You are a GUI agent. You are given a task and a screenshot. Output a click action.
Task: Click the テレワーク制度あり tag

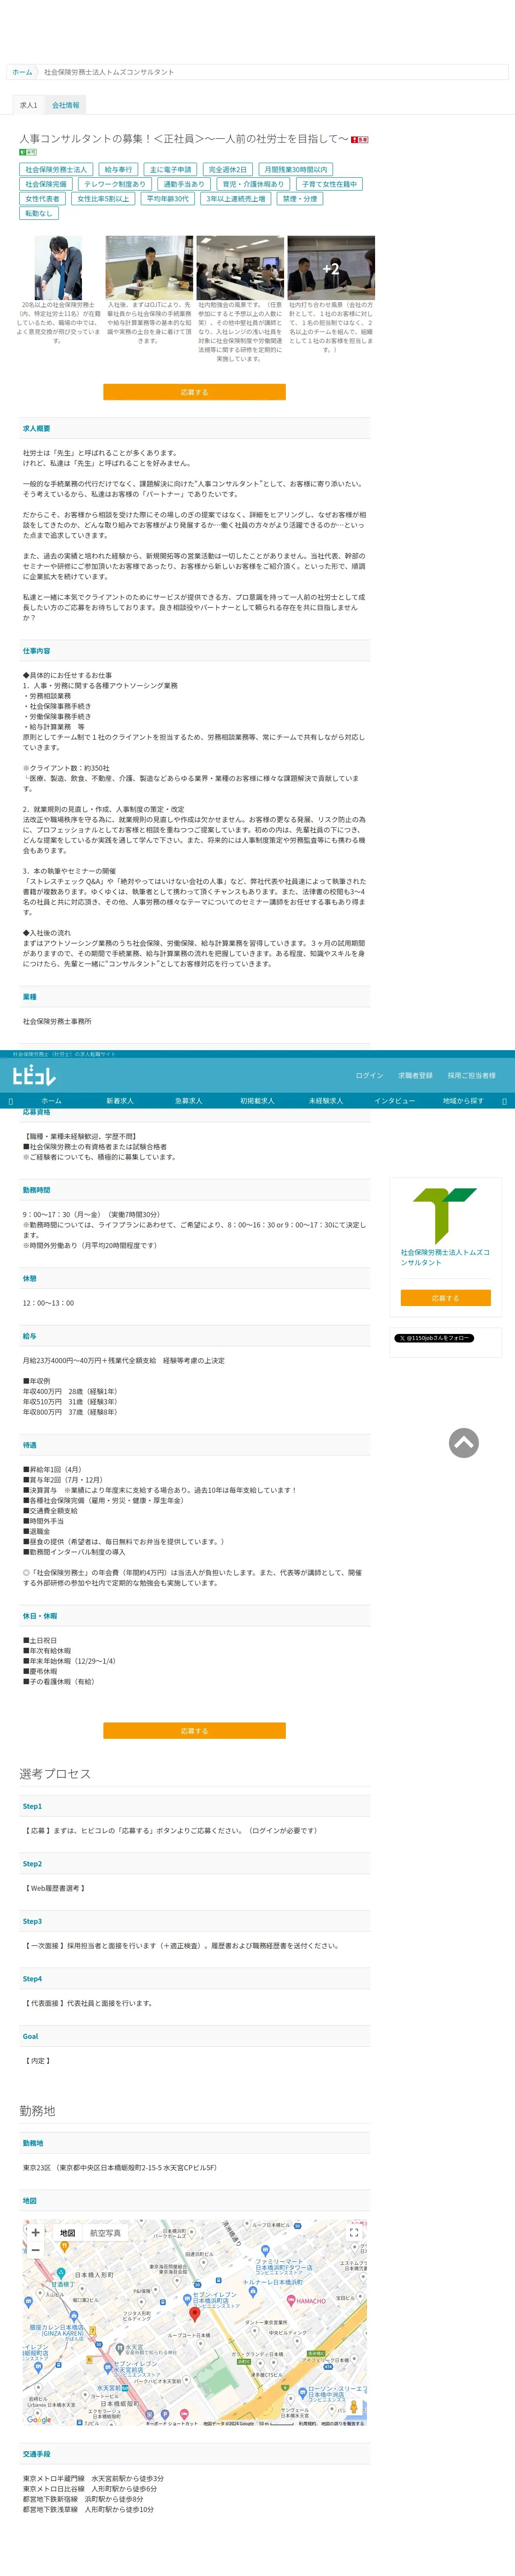pyautogui.click(x=114, y=184)
